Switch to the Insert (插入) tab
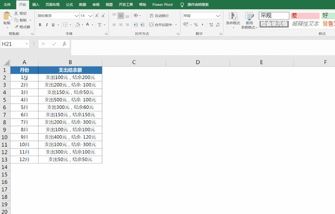Image resolution: width=335 pixels, height=214 pixels. tap(36, 4)
